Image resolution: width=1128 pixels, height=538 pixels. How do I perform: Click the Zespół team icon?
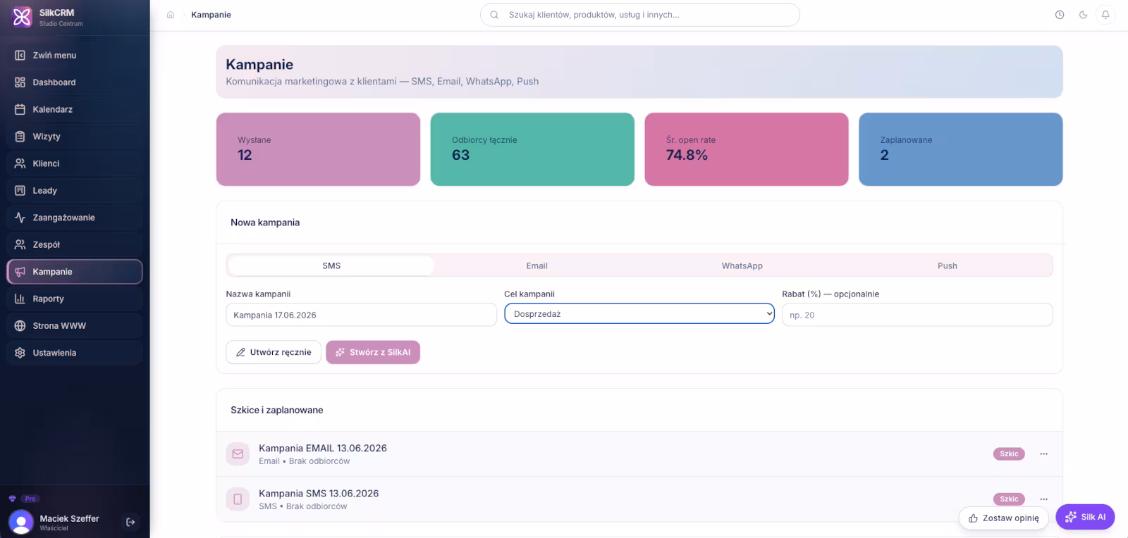pyautogui.click(x=20, y=244)
